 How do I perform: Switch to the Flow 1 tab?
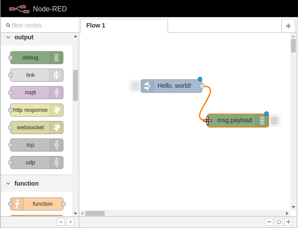[124, 26]
